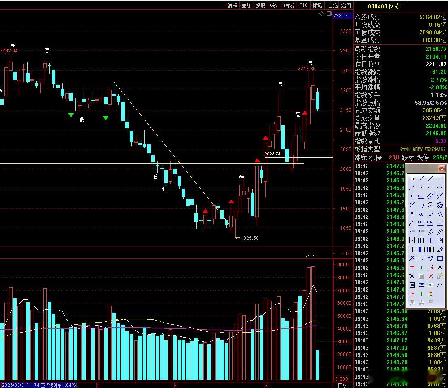Click the month 6 marker on time axis
The height and width of the screenshot is (388, 448).
coord(176,385)
